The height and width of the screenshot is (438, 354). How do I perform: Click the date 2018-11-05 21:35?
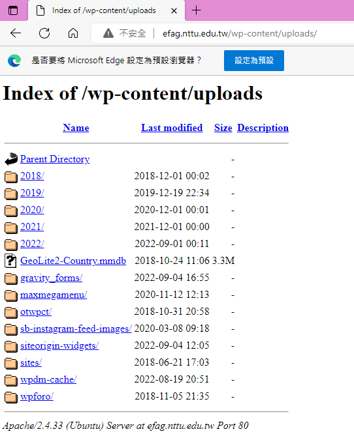172,396
